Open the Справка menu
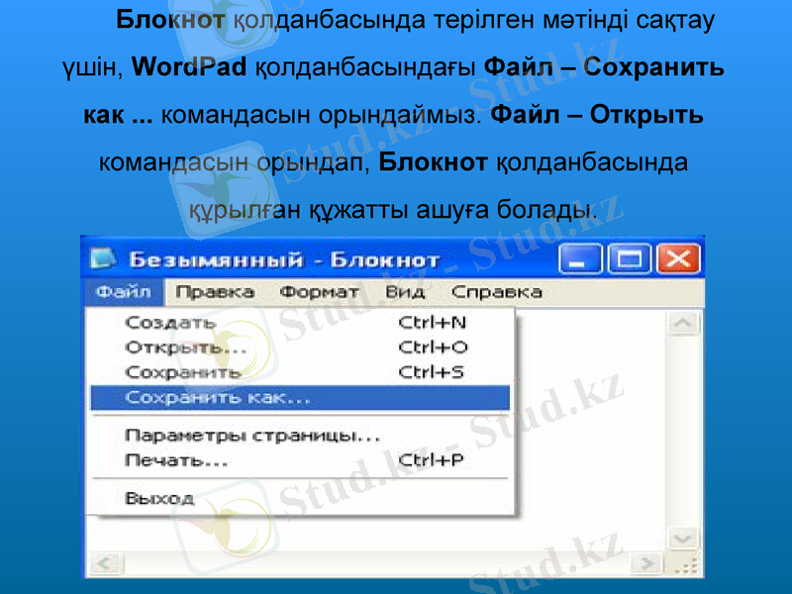This screenshot has height=594, width=792. (x=497, y=291)
